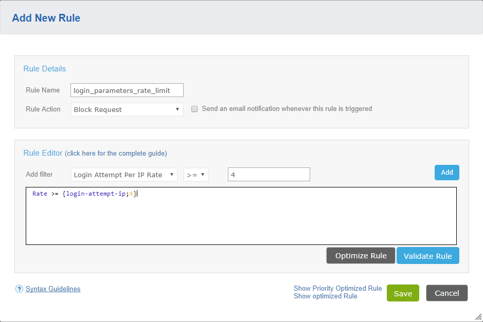Enable email notification checkbox
Viewport: 483px width, 322px height.
[x=194, y=109]
